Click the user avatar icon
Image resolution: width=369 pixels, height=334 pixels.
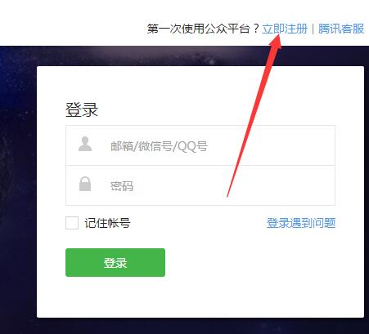[85, 144]
